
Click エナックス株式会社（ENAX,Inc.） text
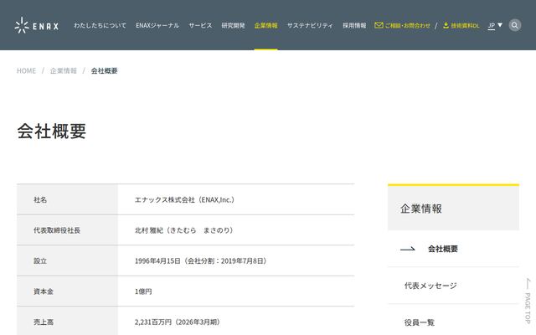click(x=185, y=199)
